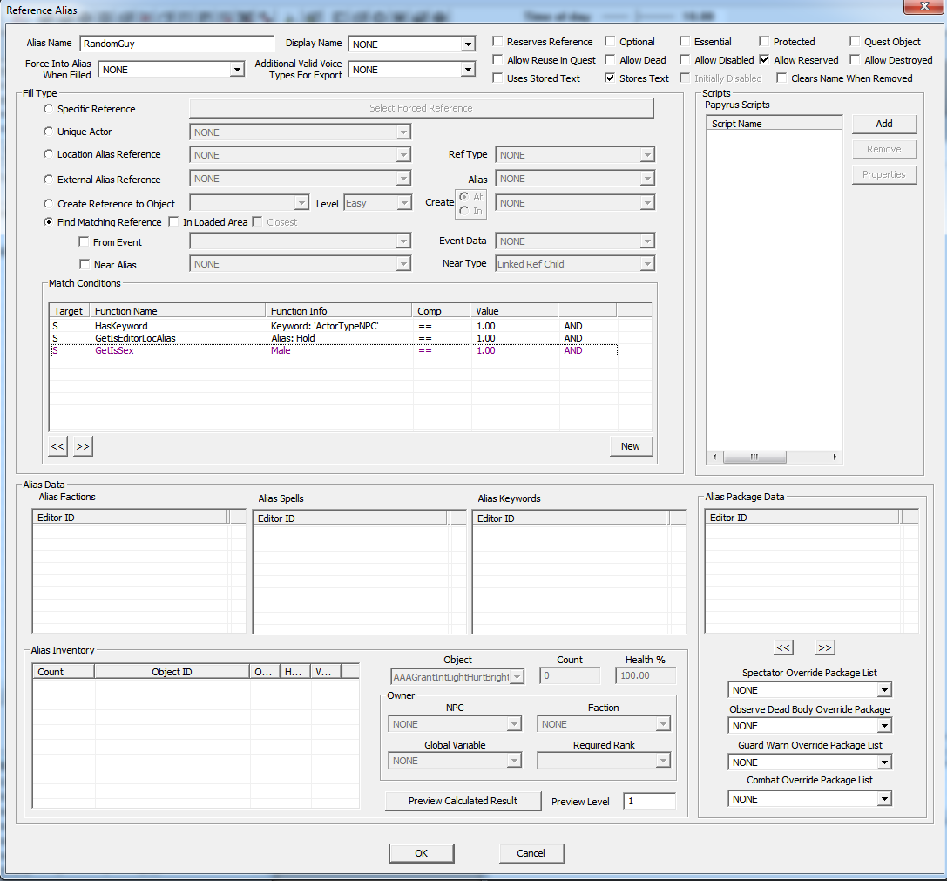Screen dimensions: 947x881
Task: Click the Papyrus Scripts scrollbar right arrow
Action: pyautogui.click(x=835, y=457)
